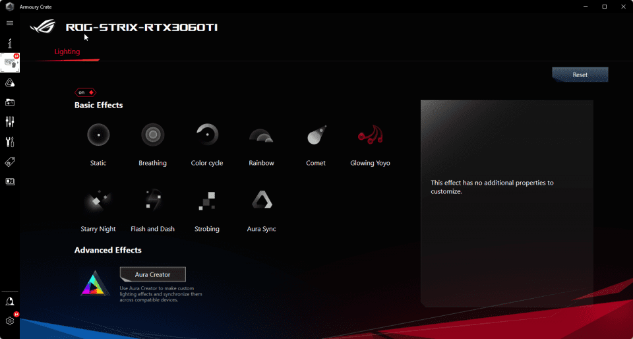This screenshot has width=633, height=339.
Task: Choose the Color cycle effect icon
Action: pos(207,135)
